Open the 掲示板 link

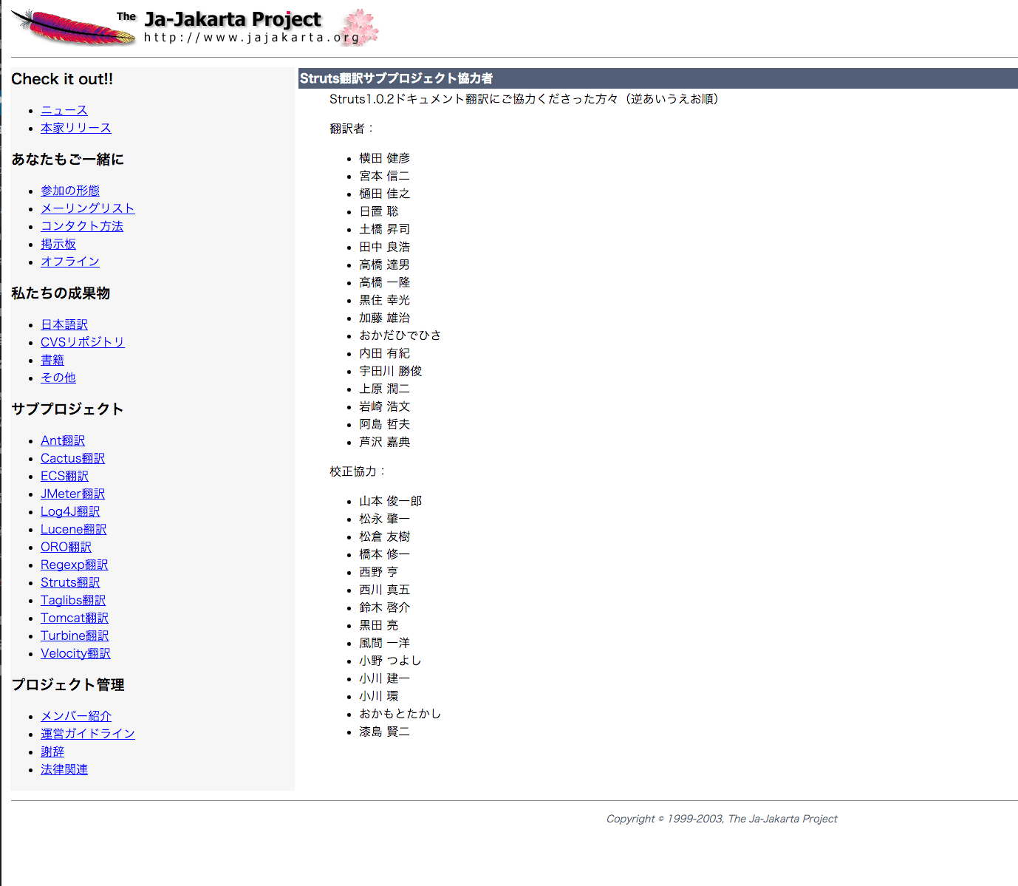click(58, 244)
